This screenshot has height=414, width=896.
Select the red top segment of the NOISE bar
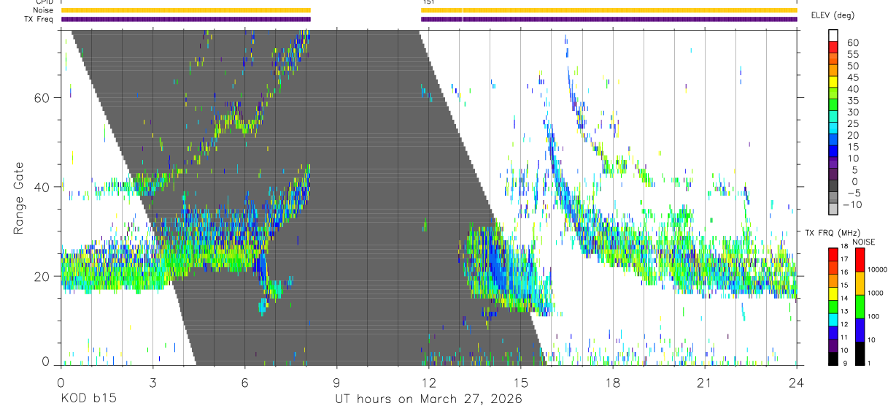pos(858,259)
